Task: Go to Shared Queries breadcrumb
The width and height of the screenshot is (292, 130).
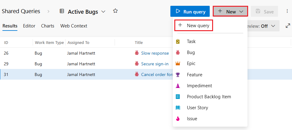Action: pyautogui.click(x=21, y=11)
